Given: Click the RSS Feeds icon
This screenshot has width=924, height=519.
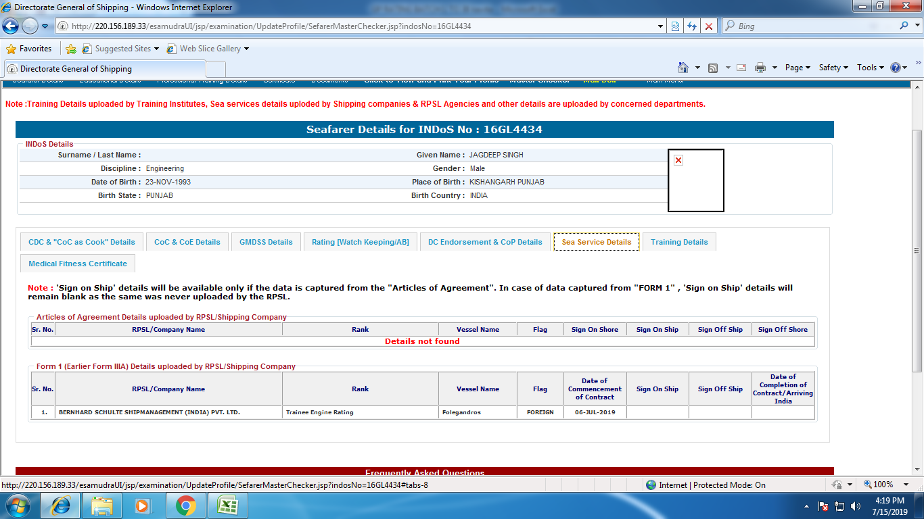Looking at the screenshot, I should pyautogui.click(x=713, y=68).
